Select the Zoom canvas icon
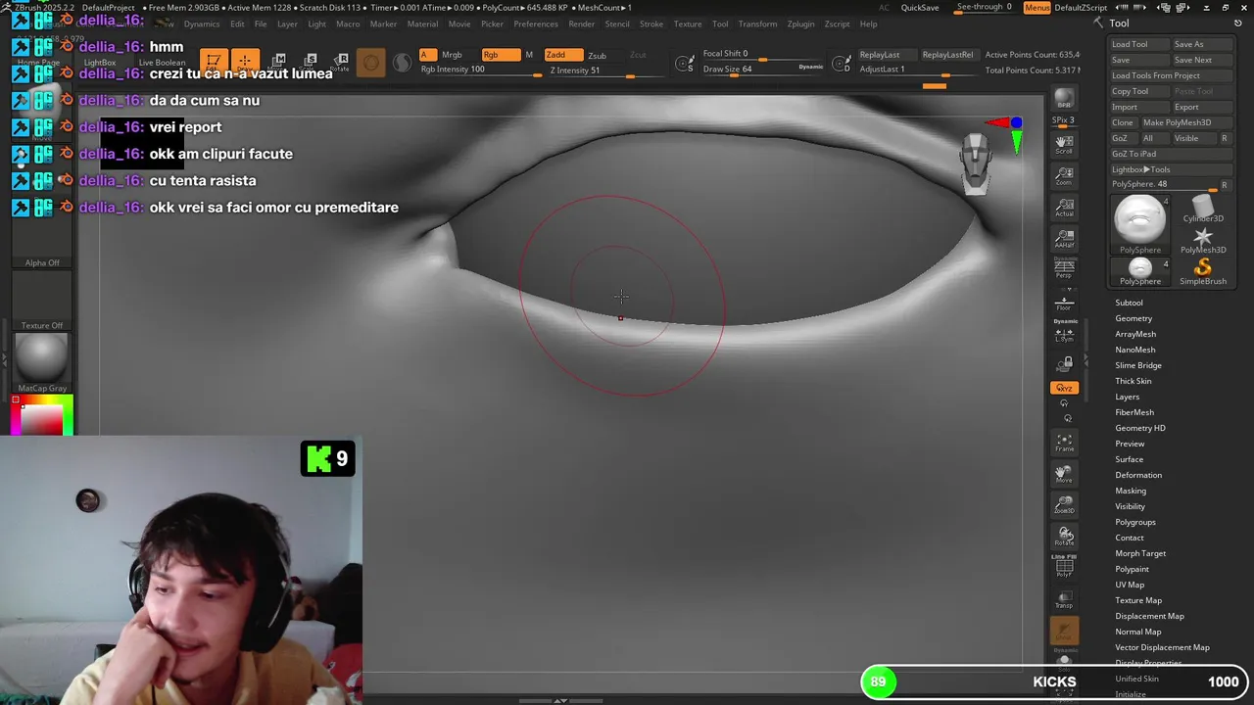The width and height of the screenshot is (1254, 705). [x=1064, y=175]
